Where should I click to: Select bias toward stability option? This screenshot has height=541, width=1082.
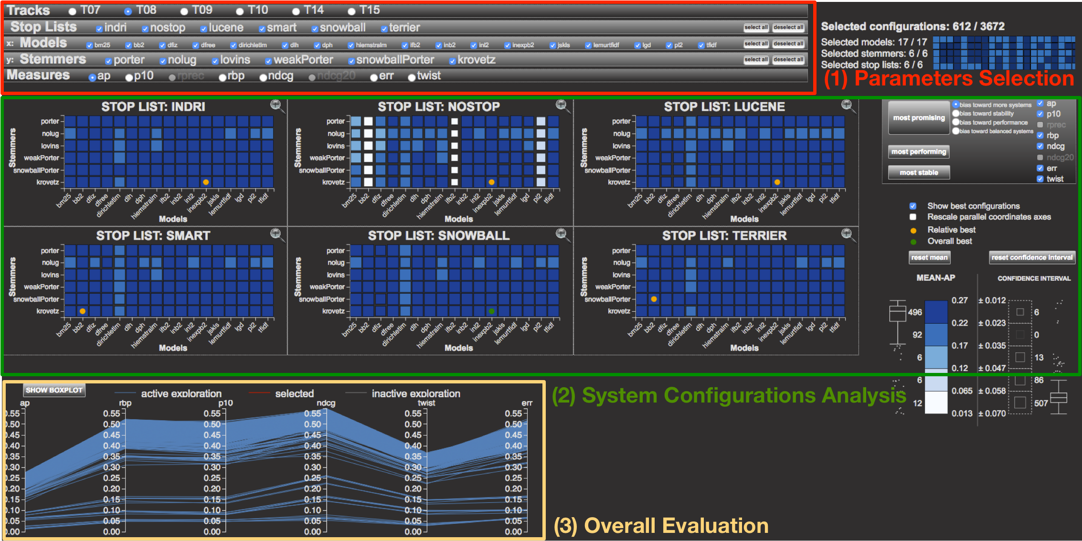pos(956,114)
